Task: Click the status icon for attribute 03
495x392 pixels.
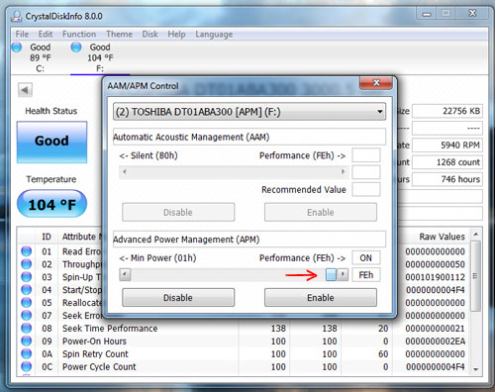Action: coord(26,277)
